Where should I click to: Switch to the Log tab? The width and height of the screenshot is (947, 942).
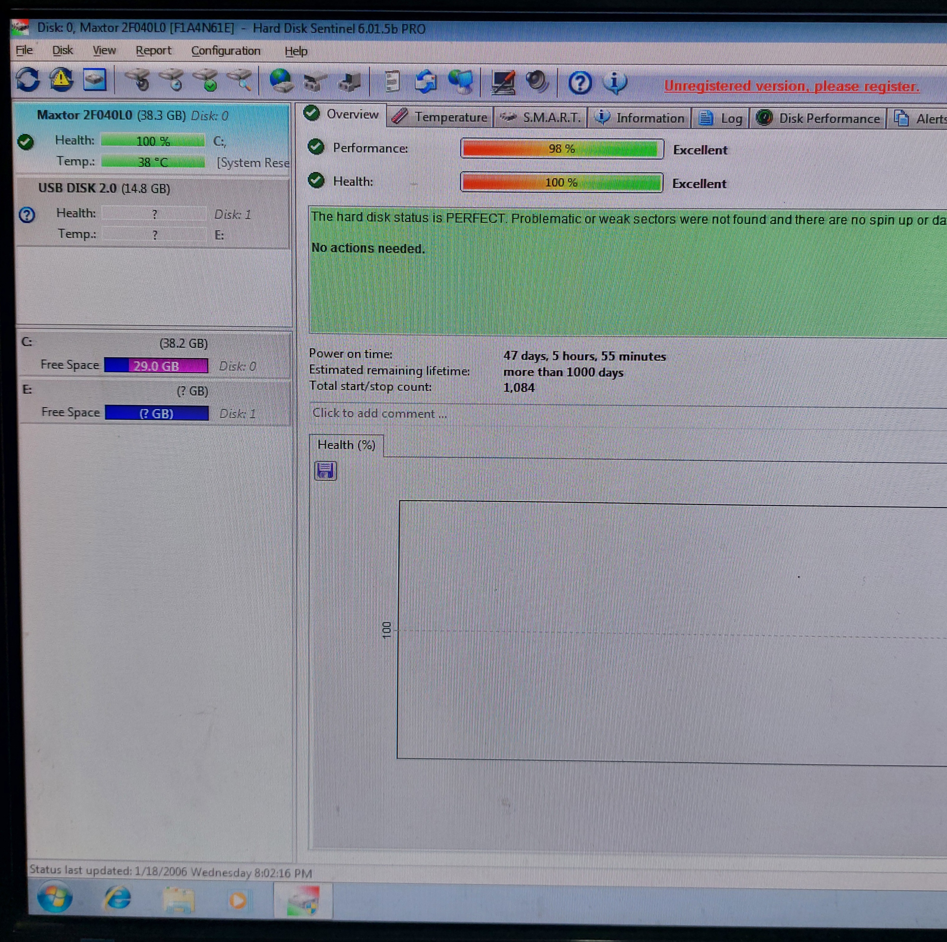[x=720, y=119]
